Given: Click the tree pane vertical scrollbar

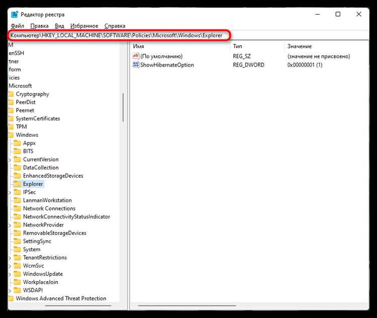Looking at the screenshot, I should [x=123, y=107].
